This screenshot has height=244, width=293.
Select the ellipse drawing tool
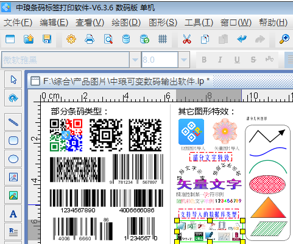coord(13,159)
